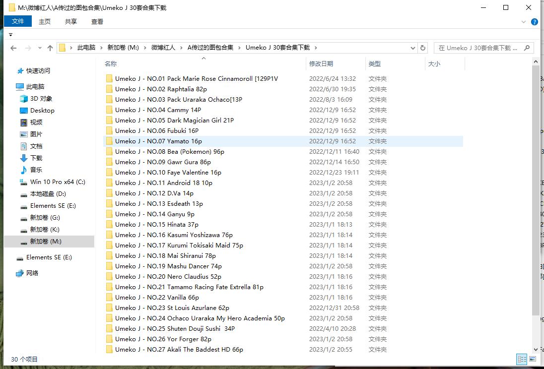Click 新加卷 (M:) breadcrumb in address bar
This screenshot has width=544, height=369.
[x=123, y=48]
